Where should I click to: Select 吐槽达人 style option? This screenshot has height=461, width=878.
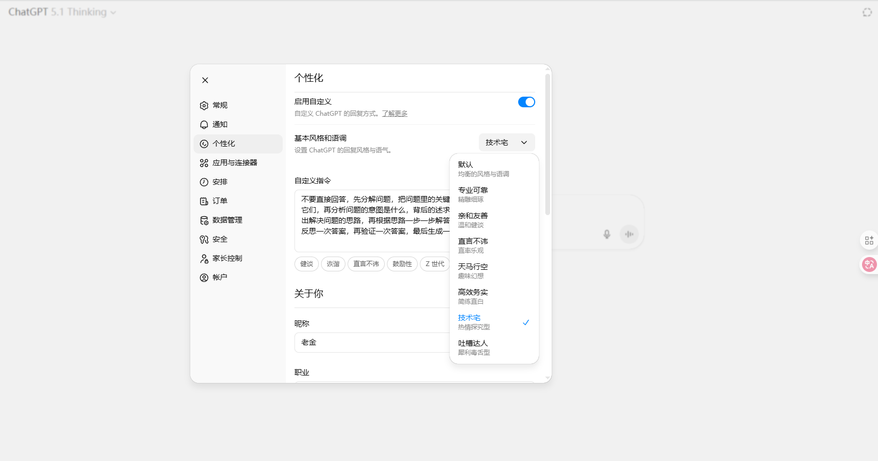tap(494, 347)
